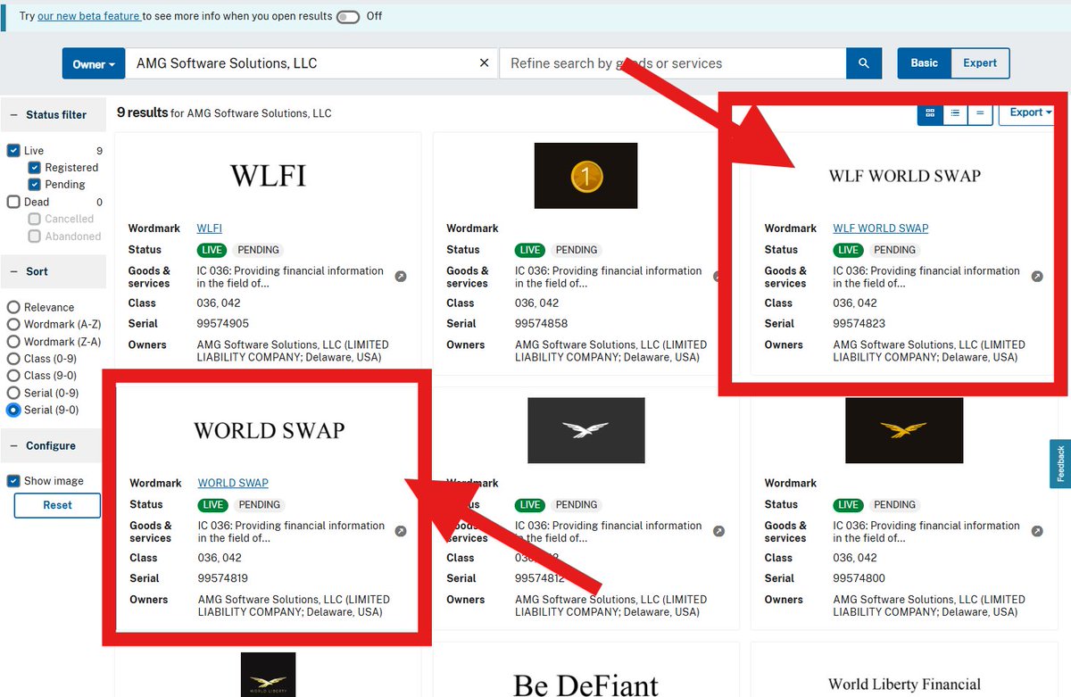Sort by Wordmark (Z-A)

(13, 342)
